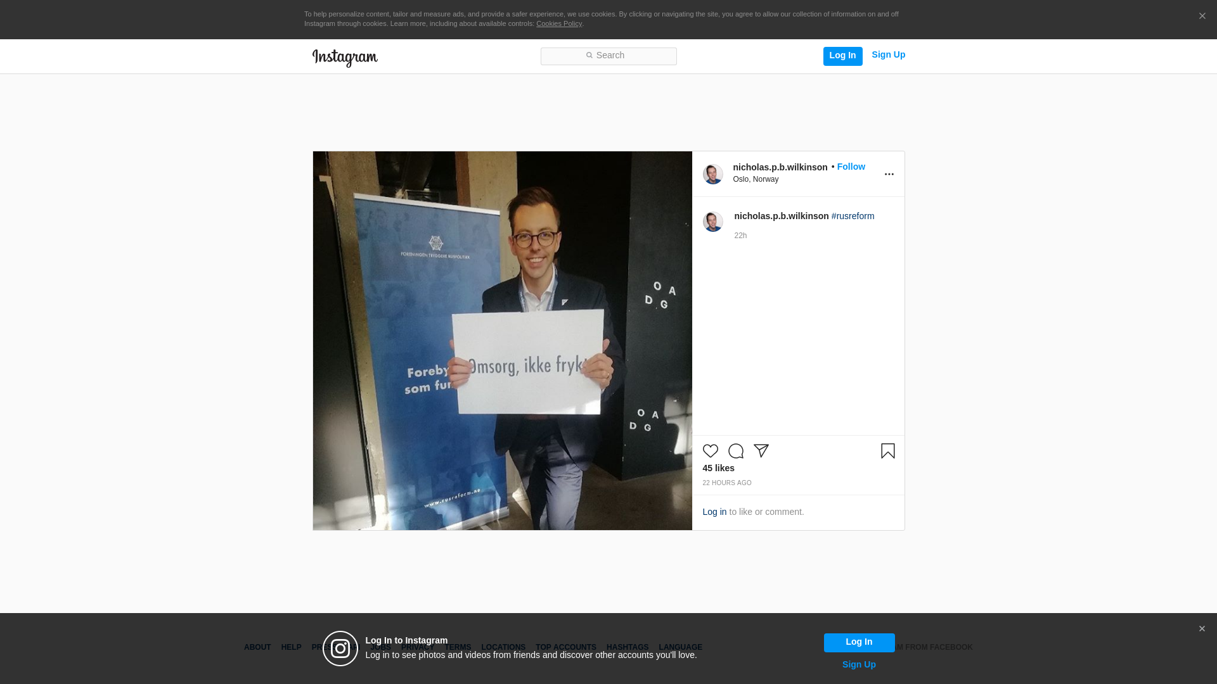Save the post with bookmark icon
This screenshot has width=1217, height=684.
click(x=887, y=451)
